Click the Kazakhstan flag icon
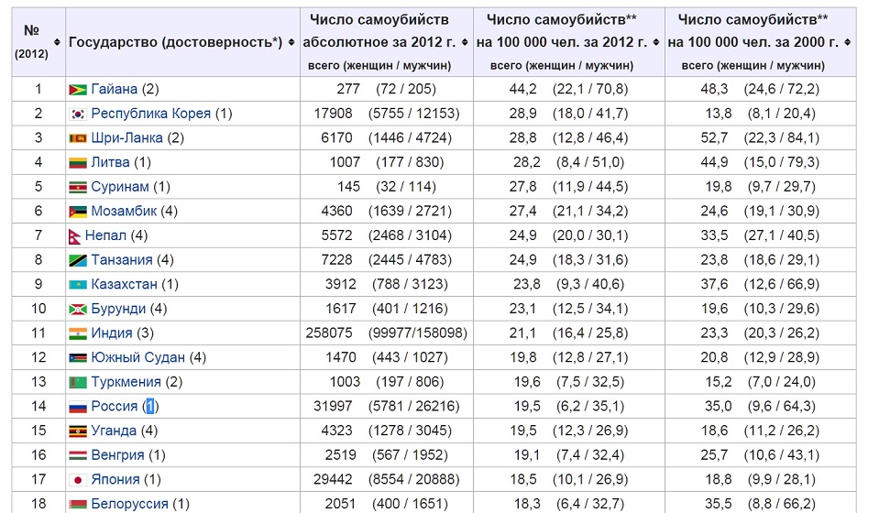879x513 pixels. point(78,285)
